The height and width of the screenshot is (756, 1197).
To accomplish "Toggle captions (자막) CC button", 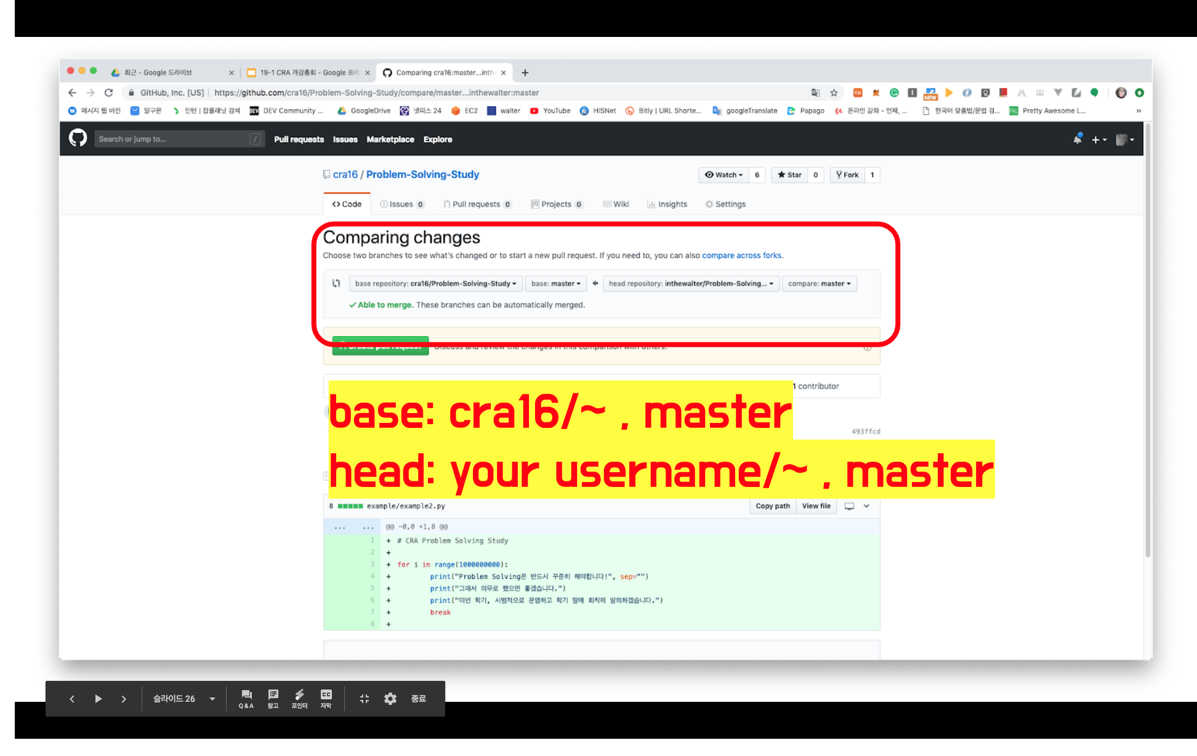I will 326,699.
